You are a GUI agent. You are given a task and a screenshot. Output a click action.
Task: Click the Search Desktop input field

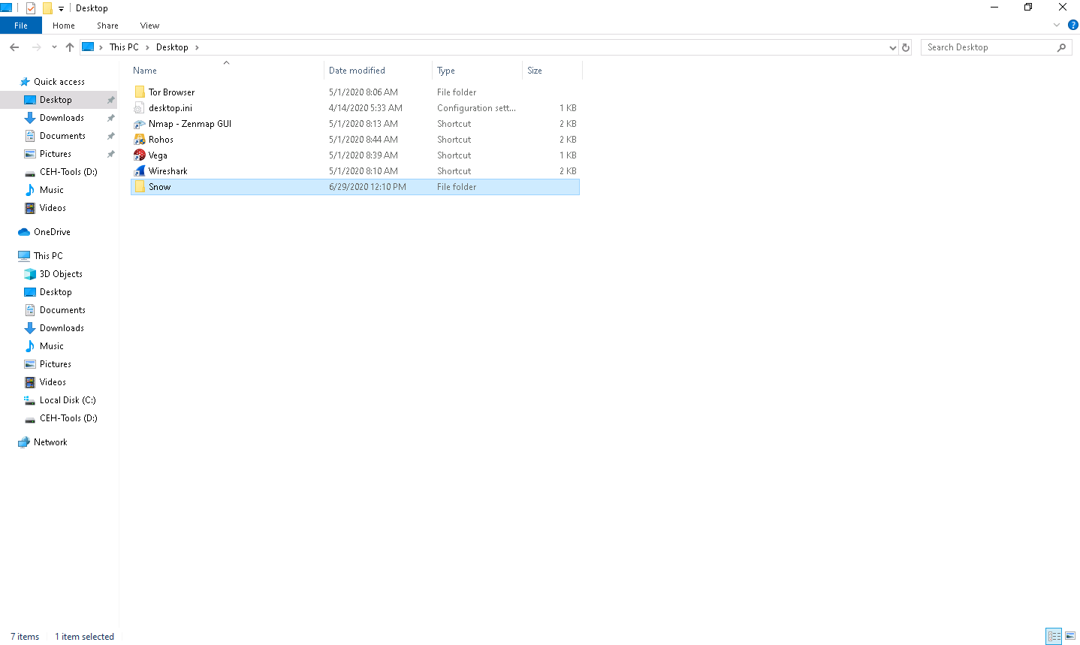tap(989, 47)
